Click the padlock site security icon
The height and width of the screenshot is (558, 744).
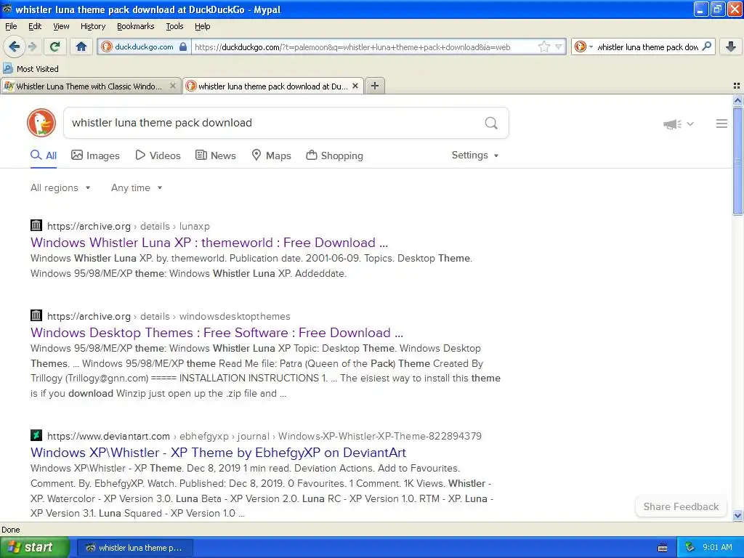(x=183, y=46)
